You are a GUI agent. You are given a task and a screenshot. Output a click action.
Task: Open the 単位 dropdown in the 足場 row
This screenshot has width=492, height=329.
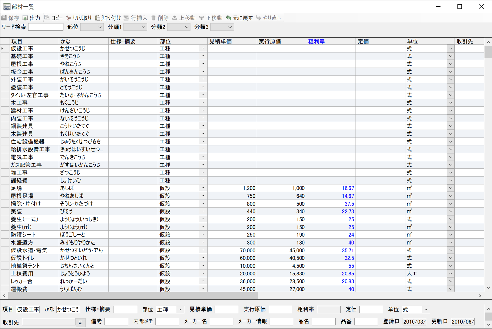[x=450, y=188]
